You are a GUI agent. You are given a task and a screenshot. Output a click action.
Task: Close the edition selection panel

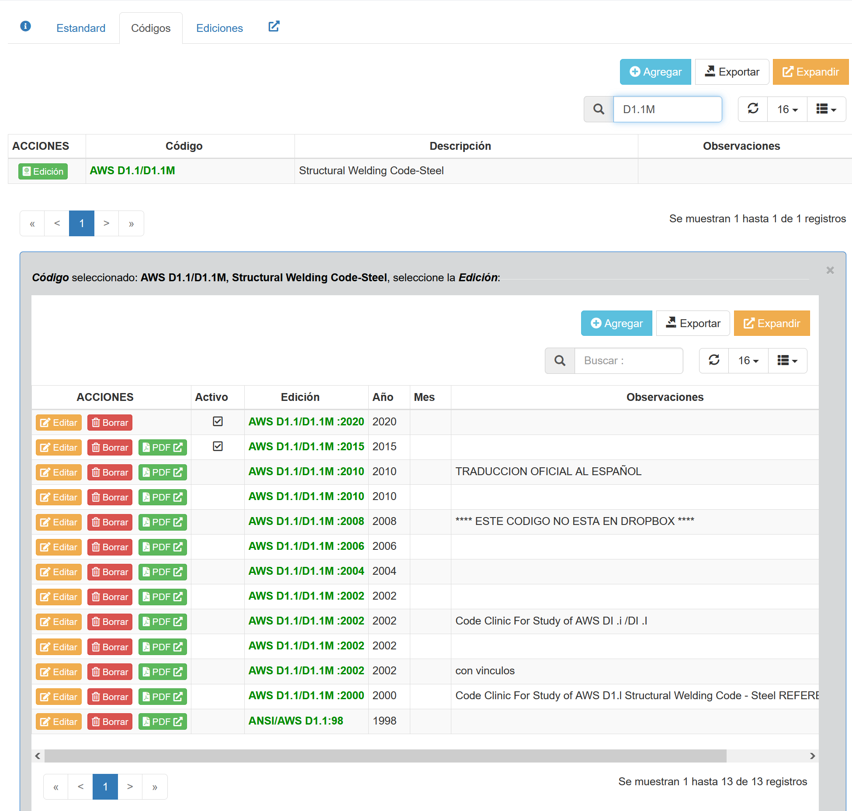(x=830, y=270)
